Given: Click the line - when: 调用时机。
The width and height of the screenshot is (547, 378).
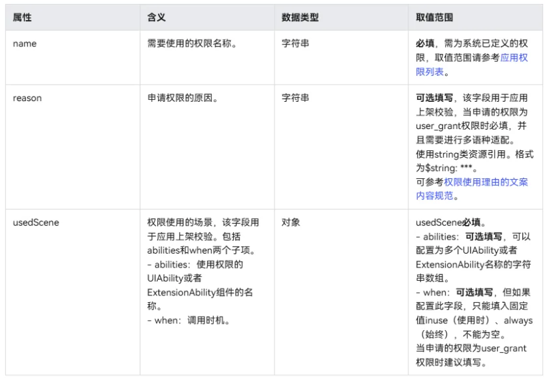Looking at the screenshot, I should (x=189, y=321).
